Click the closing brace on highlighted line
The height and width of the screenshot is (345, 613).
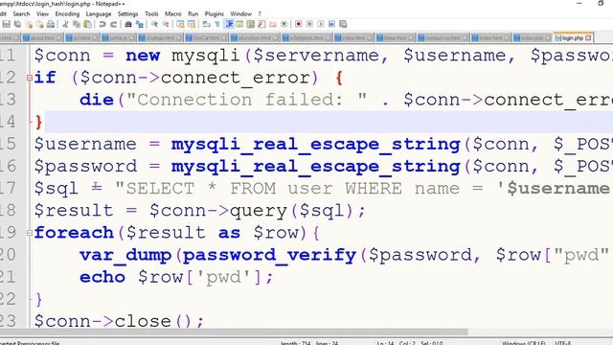pos(38,123)
